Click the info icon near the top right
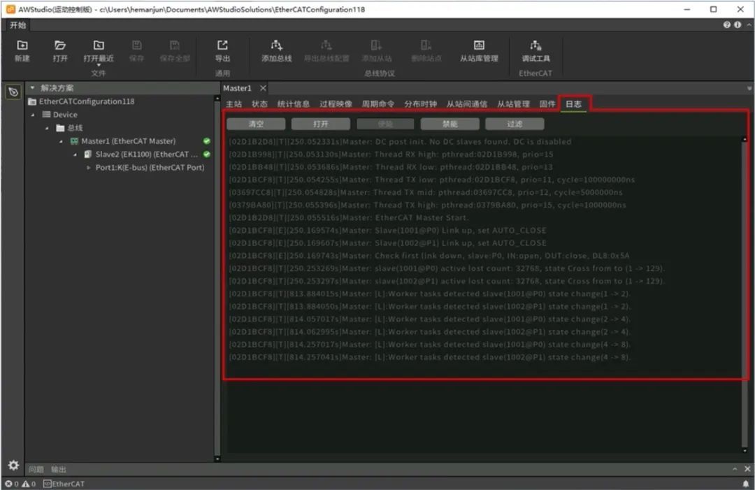The width and height of the screenshot is (755, 490). [x=738, y=24]
